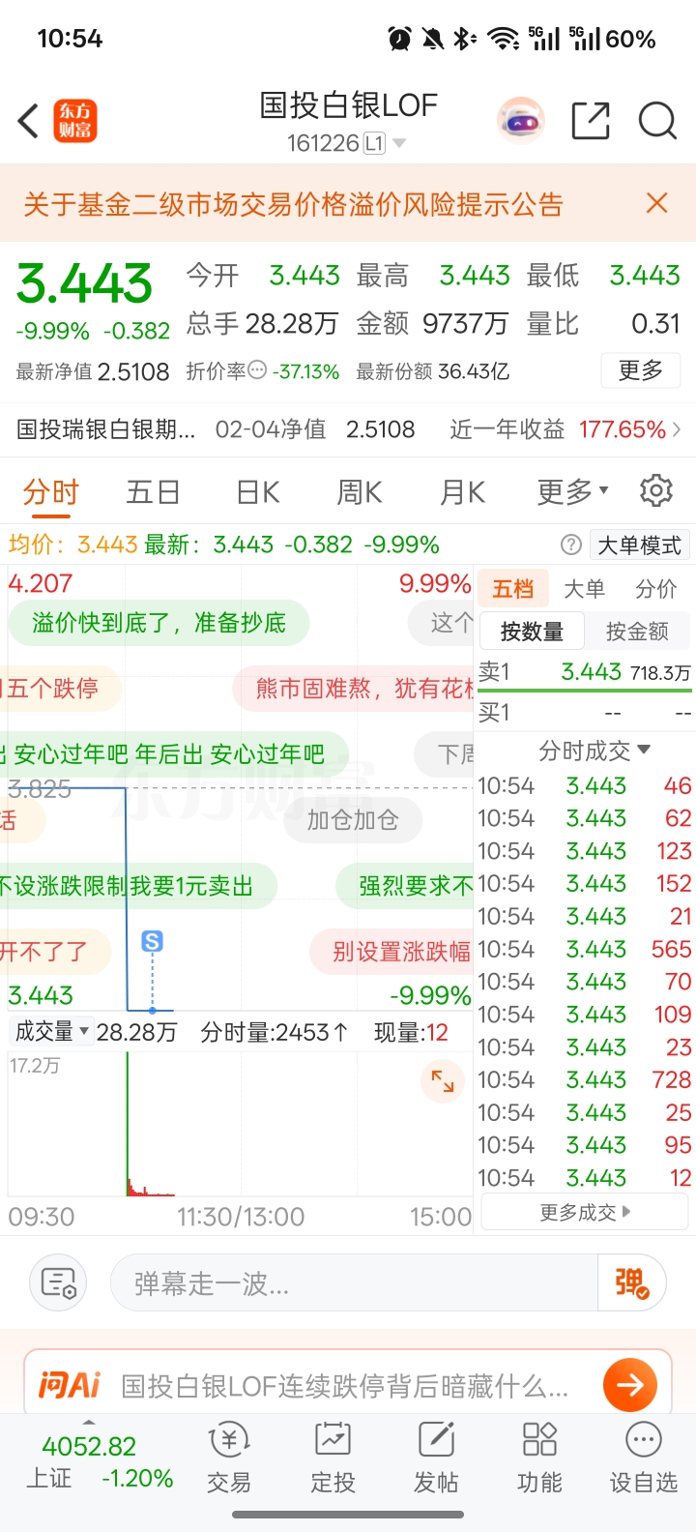Tap the 10:54 trade row with volume 728
Screen dimensions: 696x1532
click(x=585, y=1079)
